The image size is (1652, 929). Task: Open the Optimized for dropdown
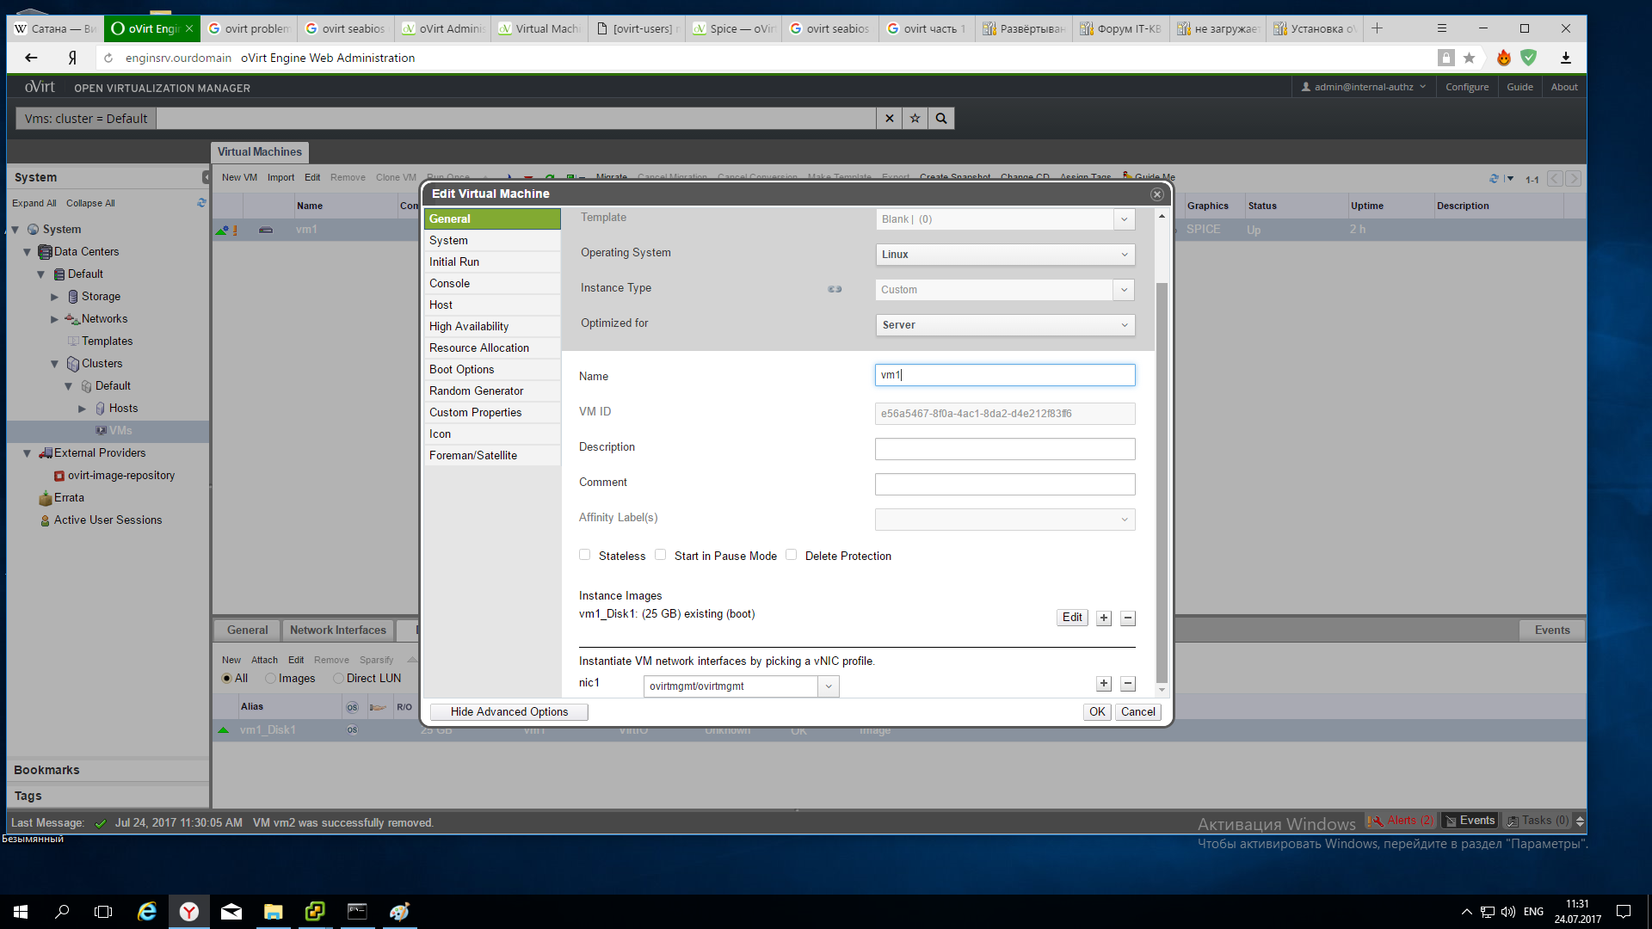click(x=1005, y=325)
